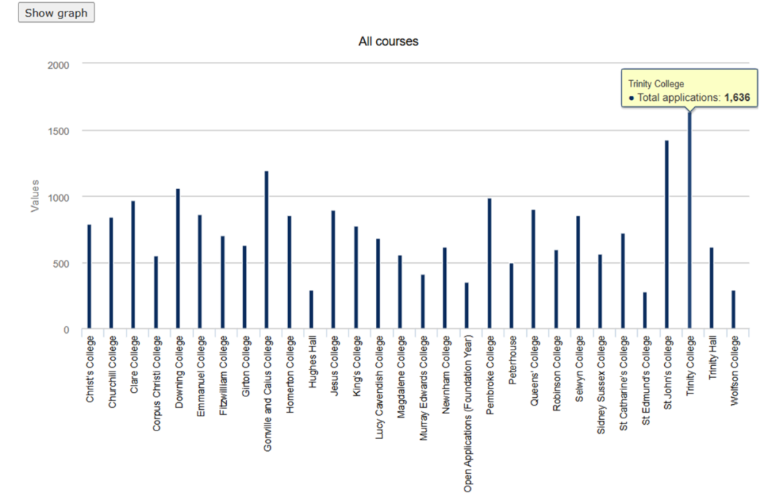Select the Hughes Hall bar
Image resolution: width=768 pixels, height=493 pixels.
coord(311,310)
